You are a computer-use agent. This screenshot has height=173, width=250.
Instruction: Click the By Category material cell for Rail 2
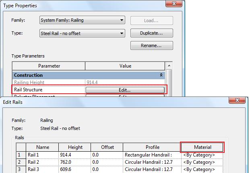[x=202, y=162]
